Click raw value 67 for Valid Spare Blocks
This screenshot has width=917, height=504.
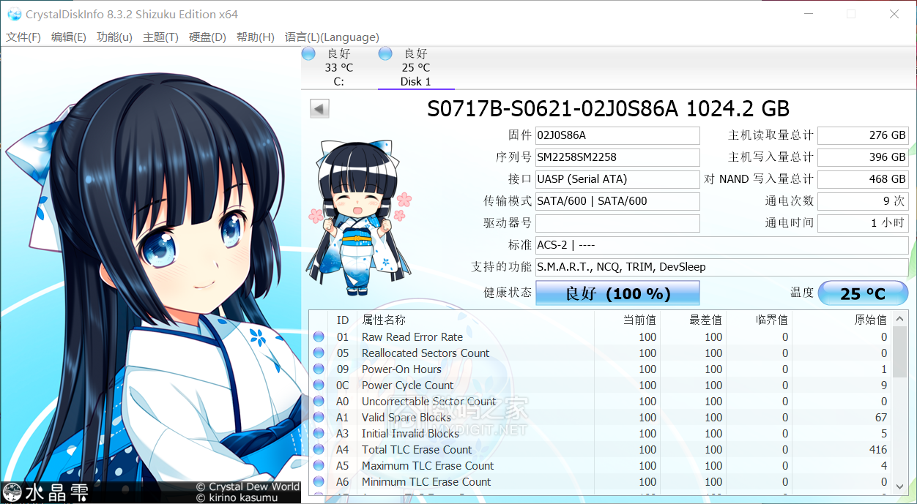click(881, 418)
